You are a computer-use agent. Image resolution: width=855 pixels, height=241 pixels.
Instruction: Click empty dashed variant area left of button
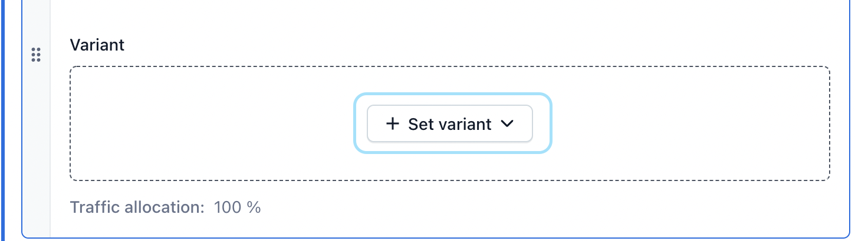coord(212,123)
